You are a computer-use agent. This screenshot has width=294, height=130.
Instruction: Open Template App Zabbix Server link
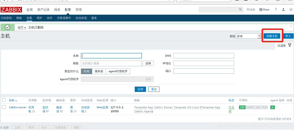[x=153, y=107]
